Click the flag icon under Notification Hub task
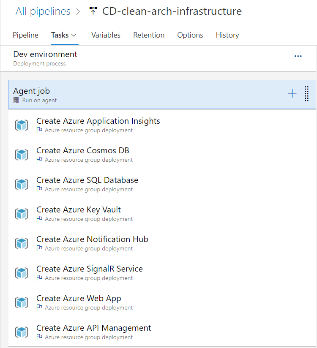 click(39, 248)
